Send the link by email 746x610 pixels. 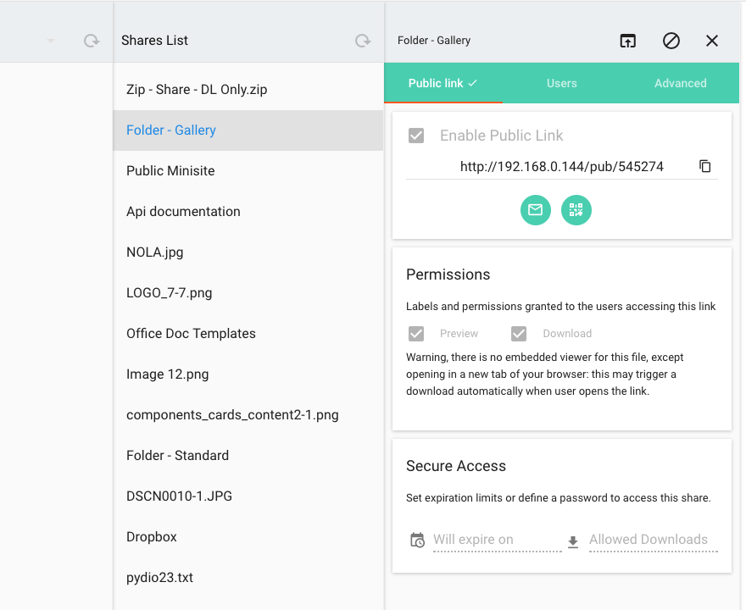(x=536, y=210)
